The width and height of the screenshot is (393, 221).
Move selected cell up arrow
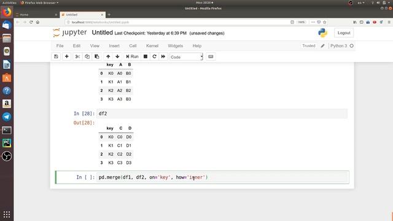tap(108, 56)
